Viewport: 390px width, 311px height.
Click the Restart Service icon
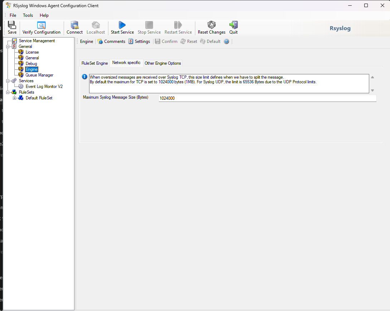pyautogui.click(x=178, y=25)
